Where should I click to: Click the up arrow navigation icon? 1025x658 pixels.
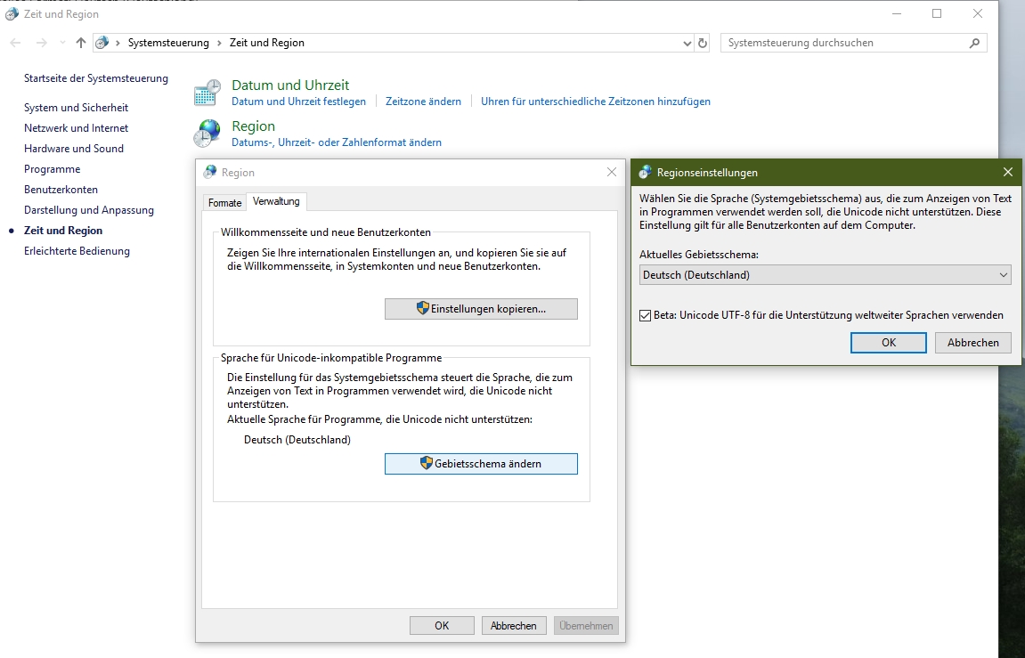81,43
